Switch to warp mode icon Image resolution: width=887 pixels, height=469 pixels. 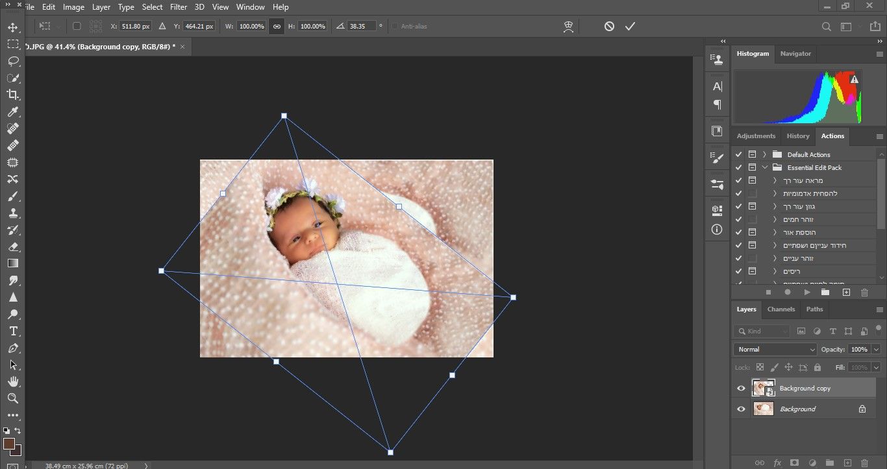coord(568,27)
